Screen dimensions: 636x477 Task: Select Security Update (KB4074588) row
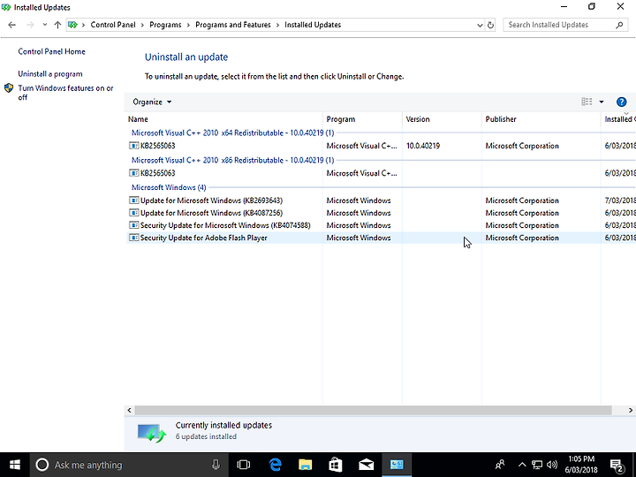382,225
